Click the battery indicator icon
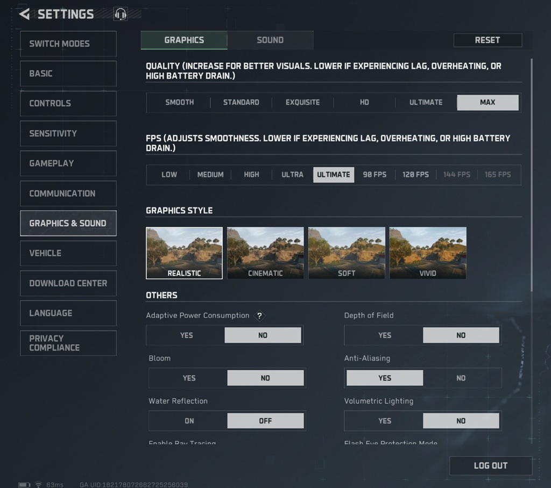This screenshot has width=551, height=488. pos(24,484)
